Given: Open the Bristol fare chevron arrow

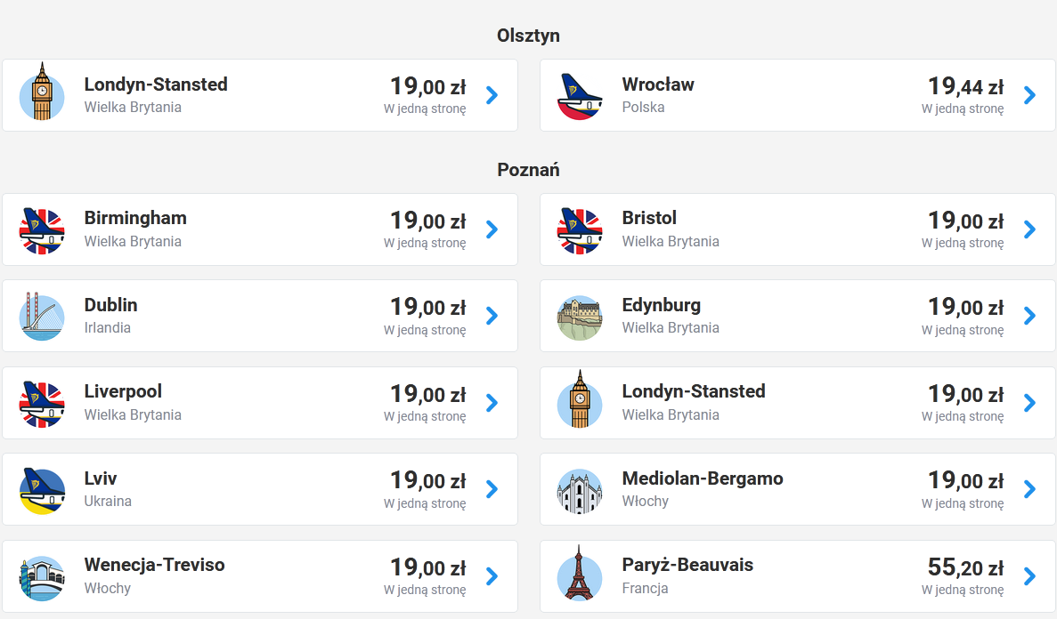Looking at the screenshot, I should (1029, 229).
